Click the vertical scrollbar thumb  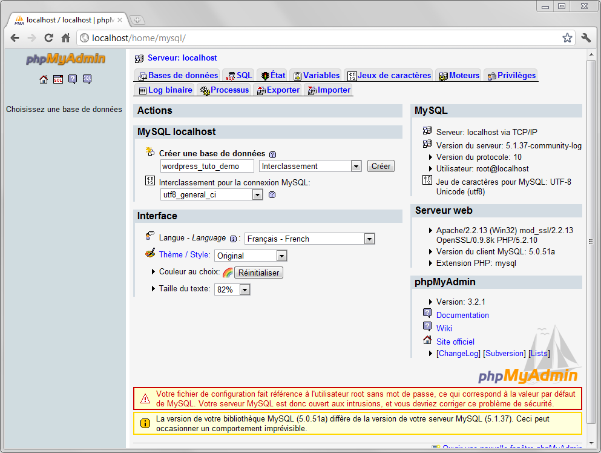tap(591, 242)
